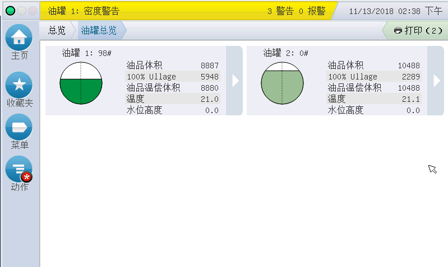This screenshot has height=267, width=448.
Task: Click the date and time display
Action: click(x=395, y=11)
